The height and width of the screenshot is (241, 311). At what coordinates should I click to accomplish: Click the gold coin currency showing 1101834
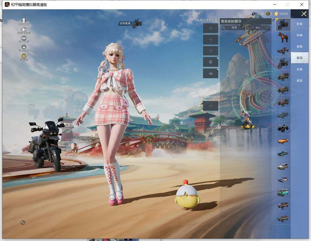(x=276, y=14)
